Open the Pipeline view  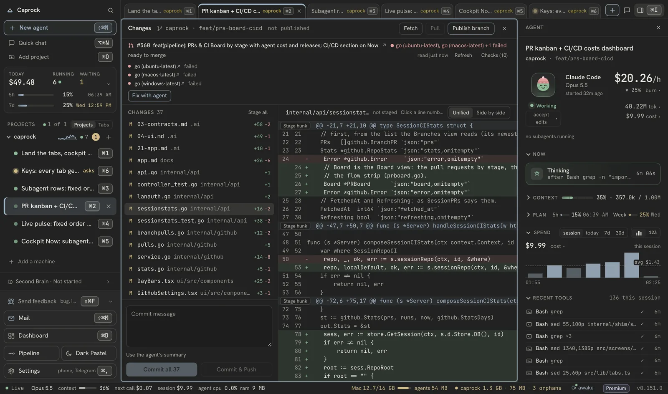point(32,353)
